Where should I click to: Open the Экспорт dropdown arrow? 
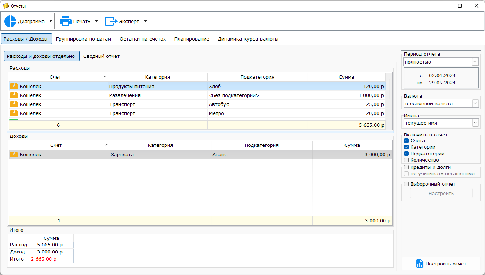click(145, 21)
